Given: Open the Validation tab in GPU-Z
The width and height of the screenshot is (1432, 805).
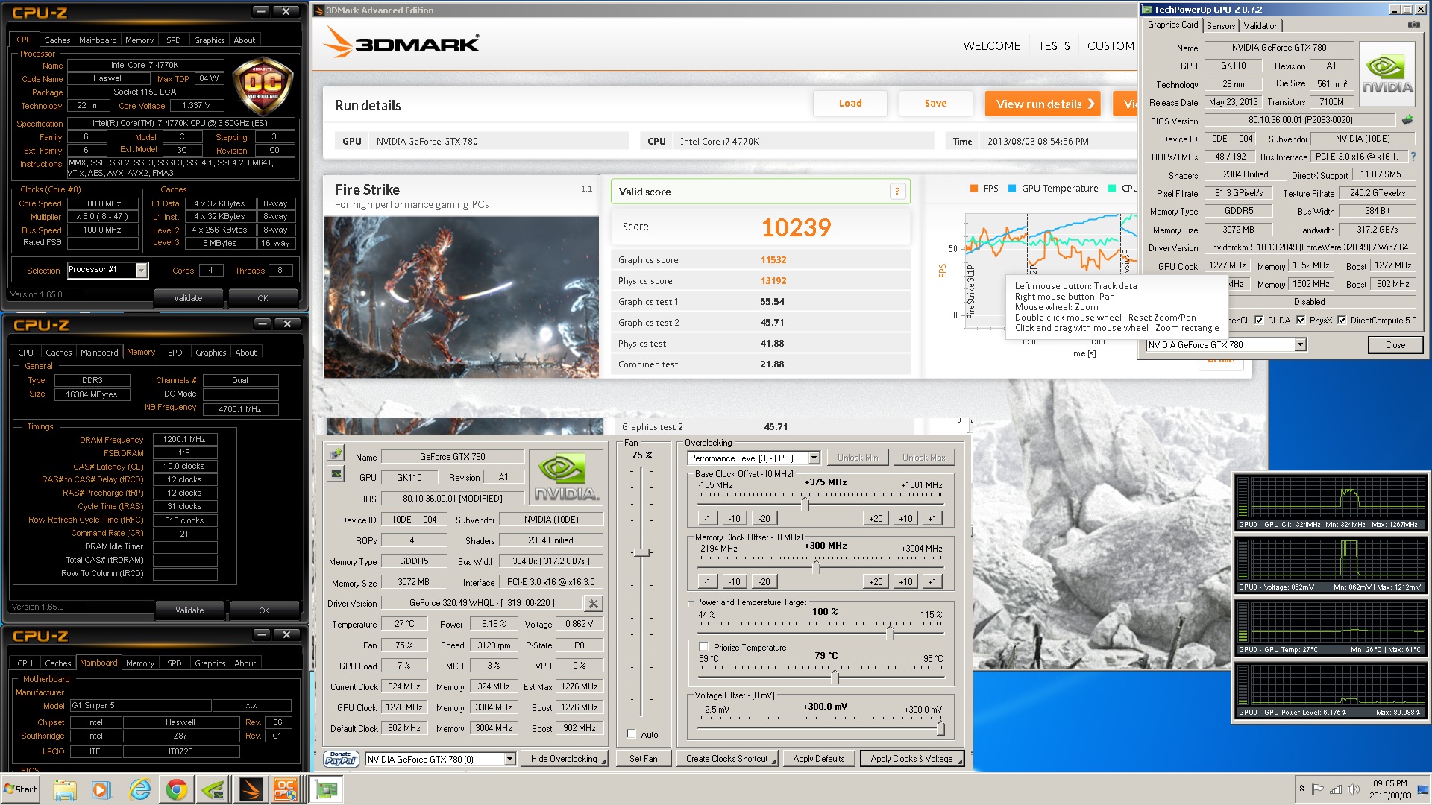Looking at the screenshot, I should coord(1260,26).
